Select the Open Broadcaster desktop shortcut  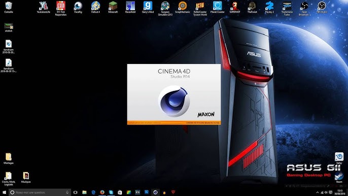pos(304,9)
